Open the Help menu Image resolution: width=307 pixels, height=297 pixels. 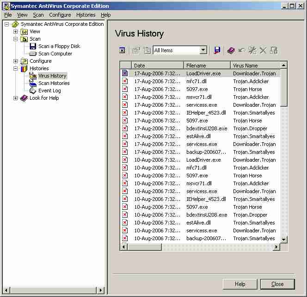[x=106, y=15]
